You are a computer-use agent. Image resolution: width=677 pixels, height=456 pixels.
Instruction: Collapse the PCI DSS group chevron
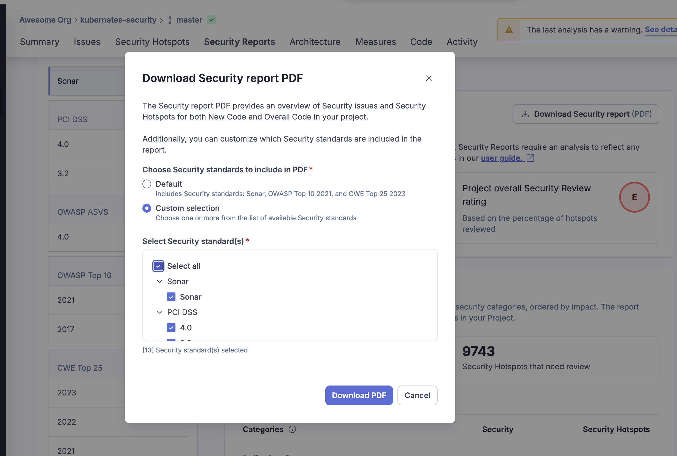click(159, 312)
